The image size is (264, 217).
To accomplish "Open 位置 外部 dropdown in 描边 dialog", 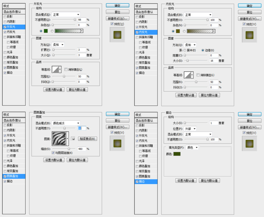I will [190, 129].
